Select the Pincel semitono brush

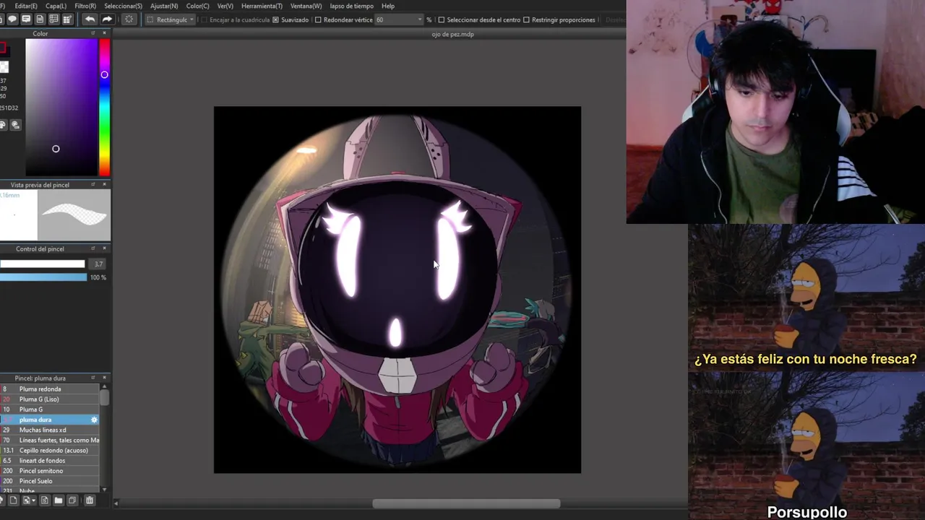(x=50, y=471)
